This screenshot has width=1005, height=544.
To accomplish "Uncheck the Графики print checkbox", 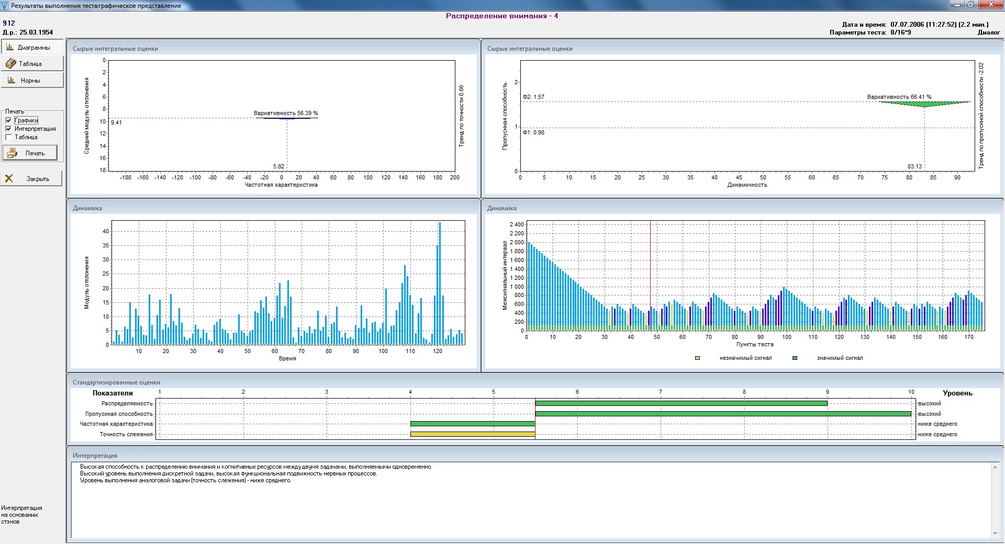I will [8, 120].
